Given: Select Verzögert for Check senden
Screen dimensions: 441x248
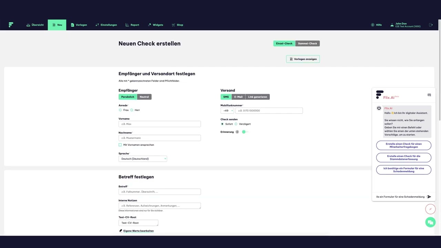Looking at the screenshot, I should [236, 124].
